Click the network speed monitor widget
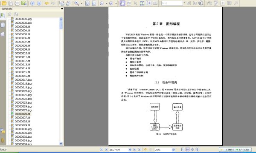The image size is (256, 153). point(235,150)
